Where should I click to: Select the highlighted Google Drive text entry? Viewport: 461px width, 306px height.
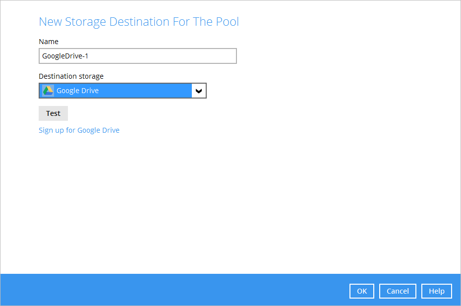(78, 91)
